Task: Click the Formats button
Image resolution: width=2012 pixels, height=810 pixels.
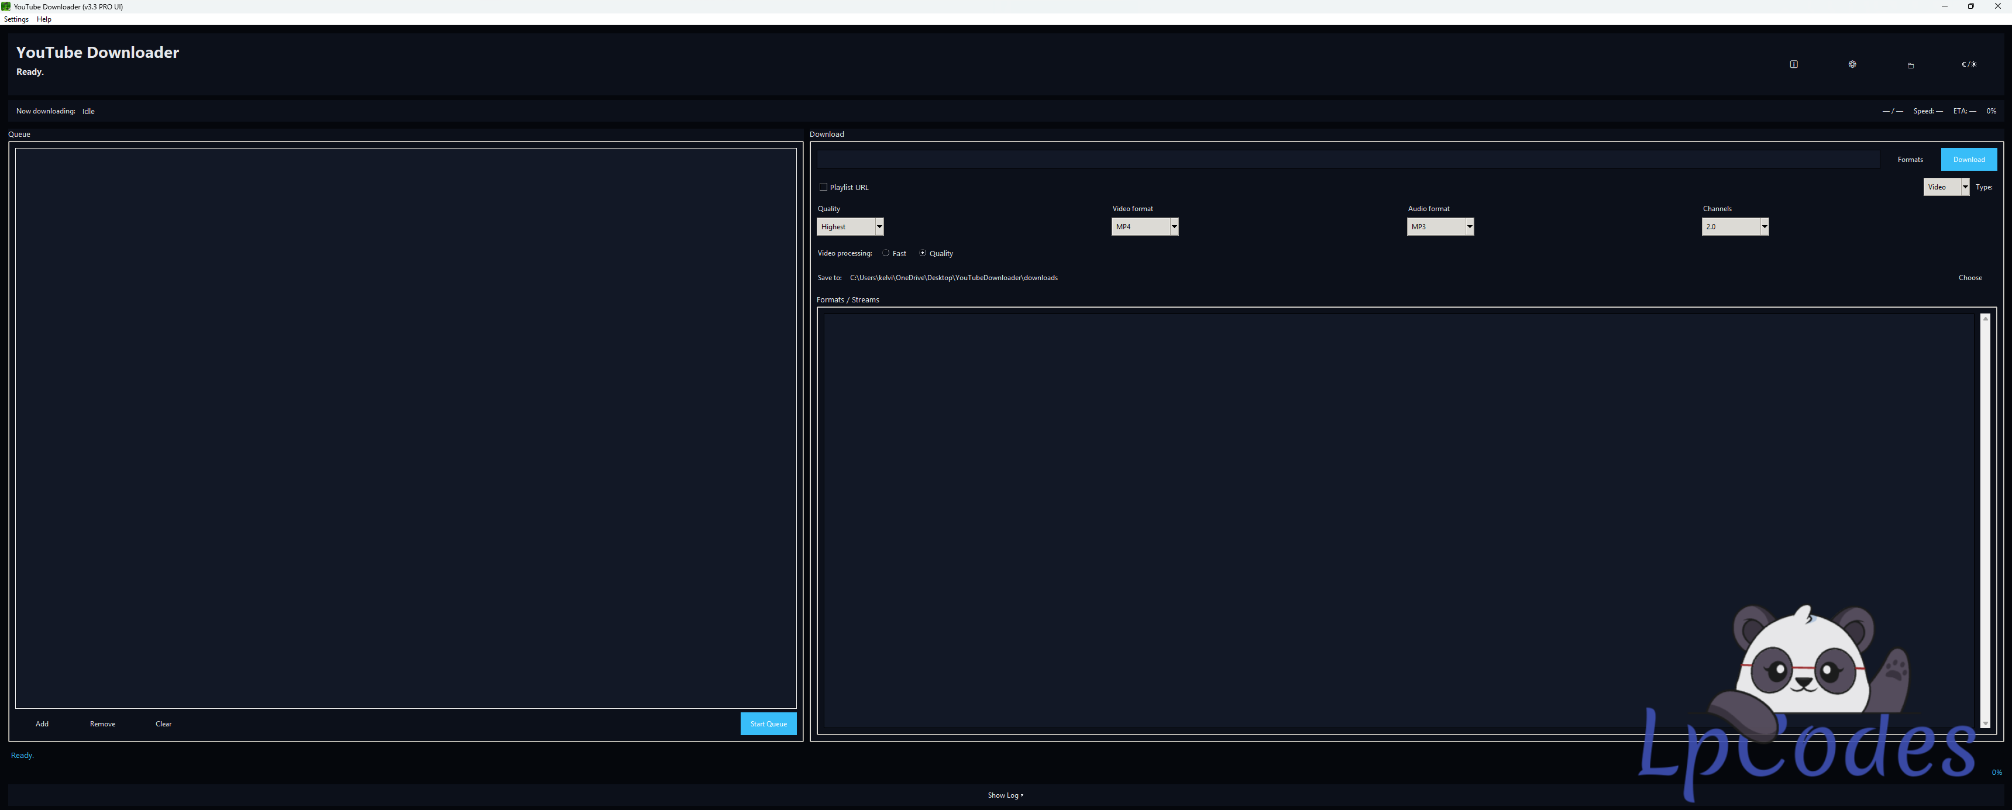Action: click(x=1910, y=159)
